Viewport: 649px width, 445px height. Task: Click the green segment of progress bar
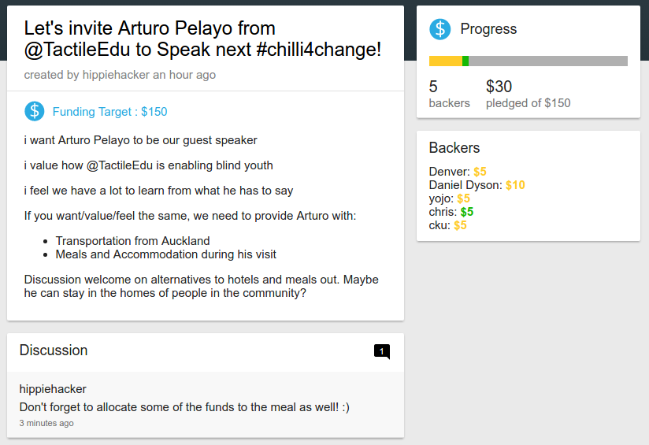pos(465,61)
